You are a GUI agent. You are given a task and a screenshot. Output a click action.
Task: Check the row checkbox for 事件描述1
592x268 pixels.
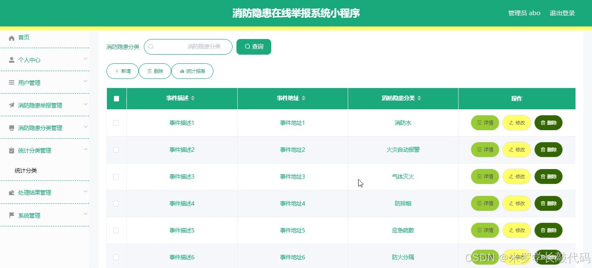116,123
